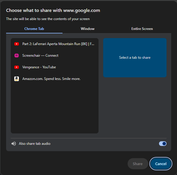Select "Amazon.com. Spend less. Smile more." entry
This screenshot has height=175, width=177.
pos(51,79)
